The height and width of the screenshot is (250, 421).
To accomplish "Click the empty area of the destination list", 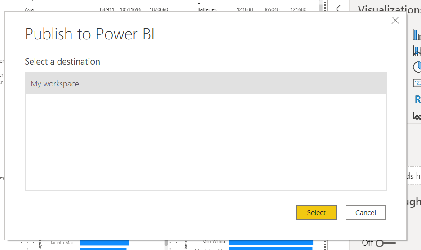I will pos(206,142).
